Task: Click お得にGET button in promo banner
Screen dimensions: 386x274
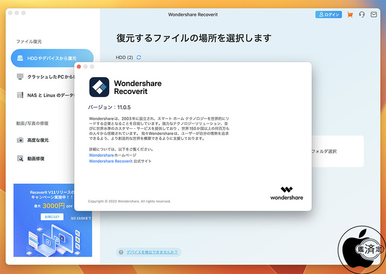Action: click(52, 217)
